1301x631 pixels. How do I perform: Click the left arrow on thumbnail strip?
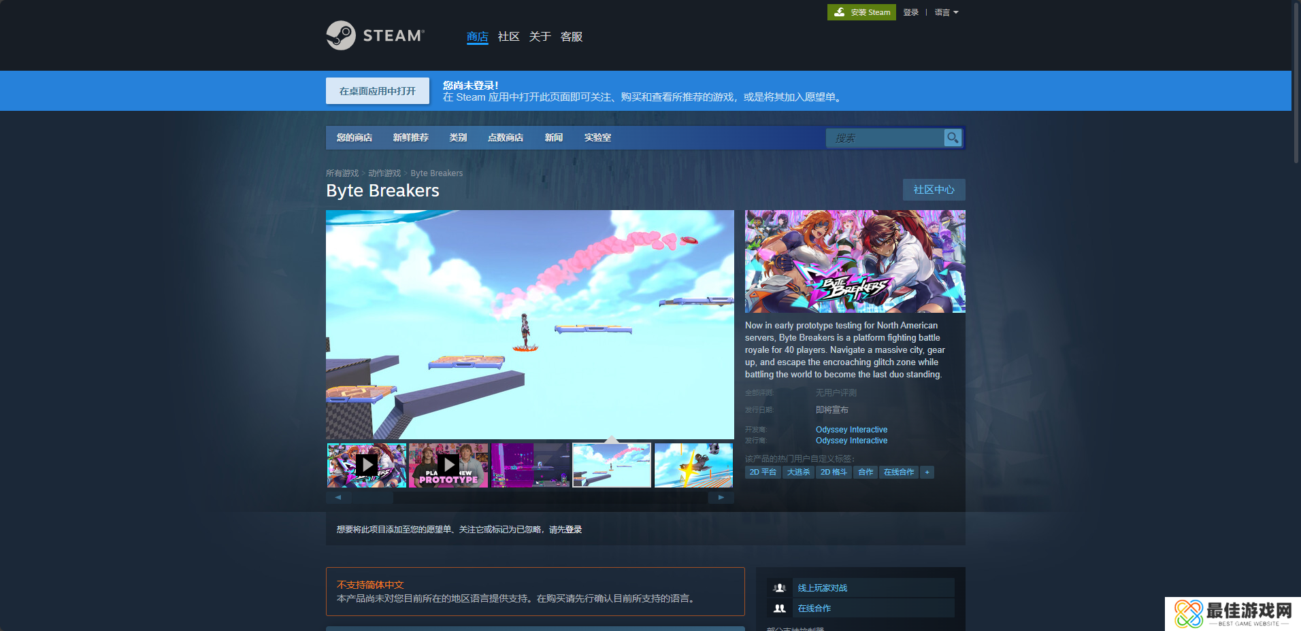pos(338,497)
